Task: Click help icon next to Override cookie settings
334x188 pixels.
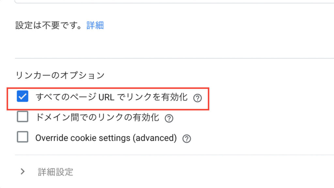Action: click(x=187, y=139)
